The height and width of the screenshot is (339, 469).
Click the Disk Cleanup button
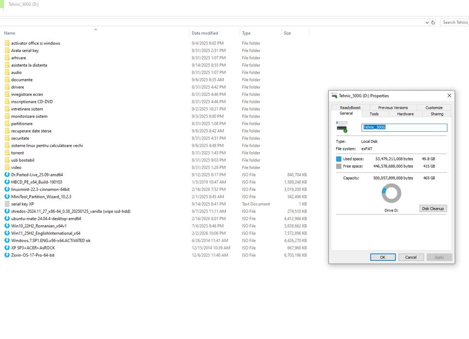click(x=433, y=208)
